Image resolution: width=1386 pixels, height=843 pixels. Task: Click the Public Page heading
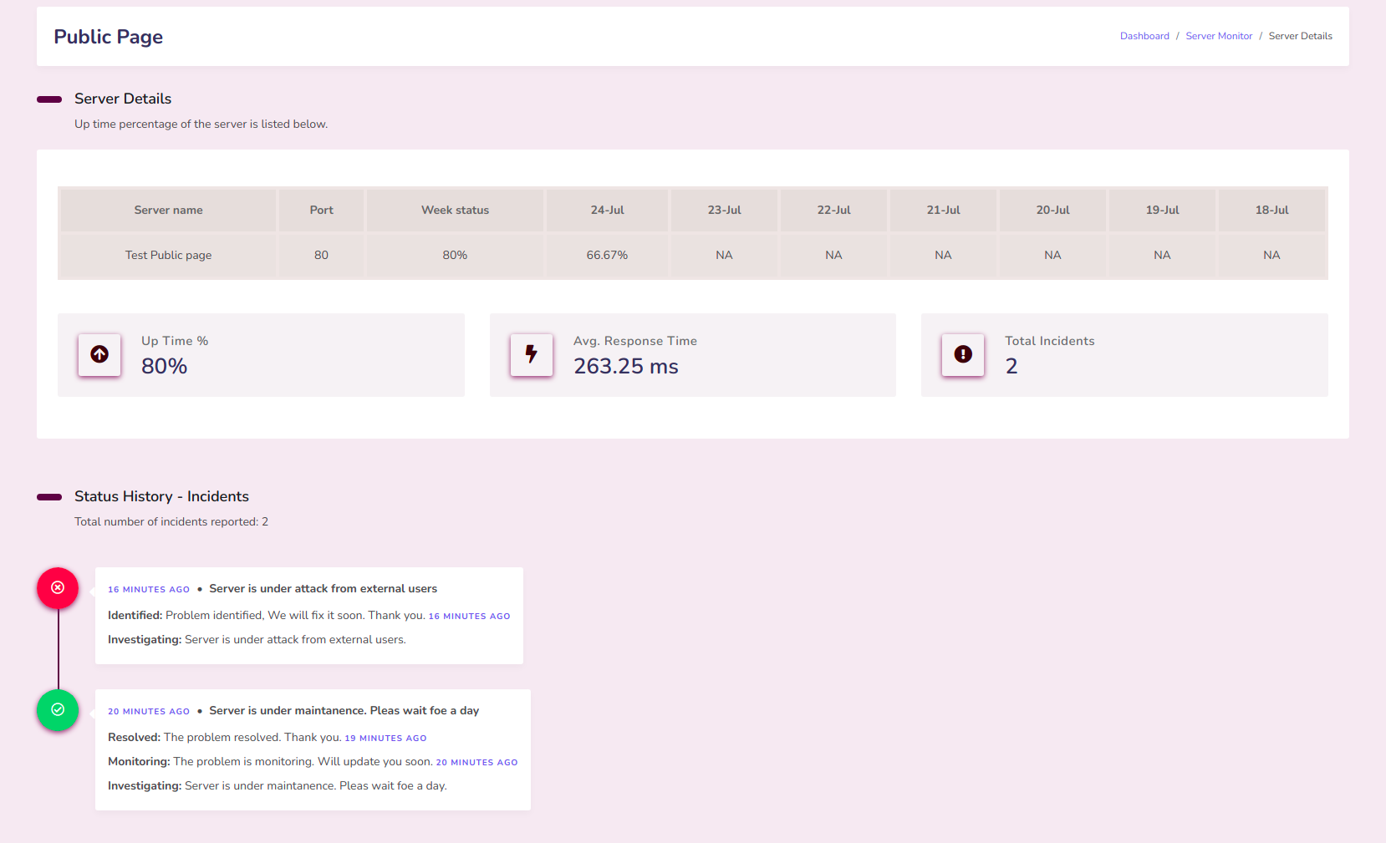point(108,37)
